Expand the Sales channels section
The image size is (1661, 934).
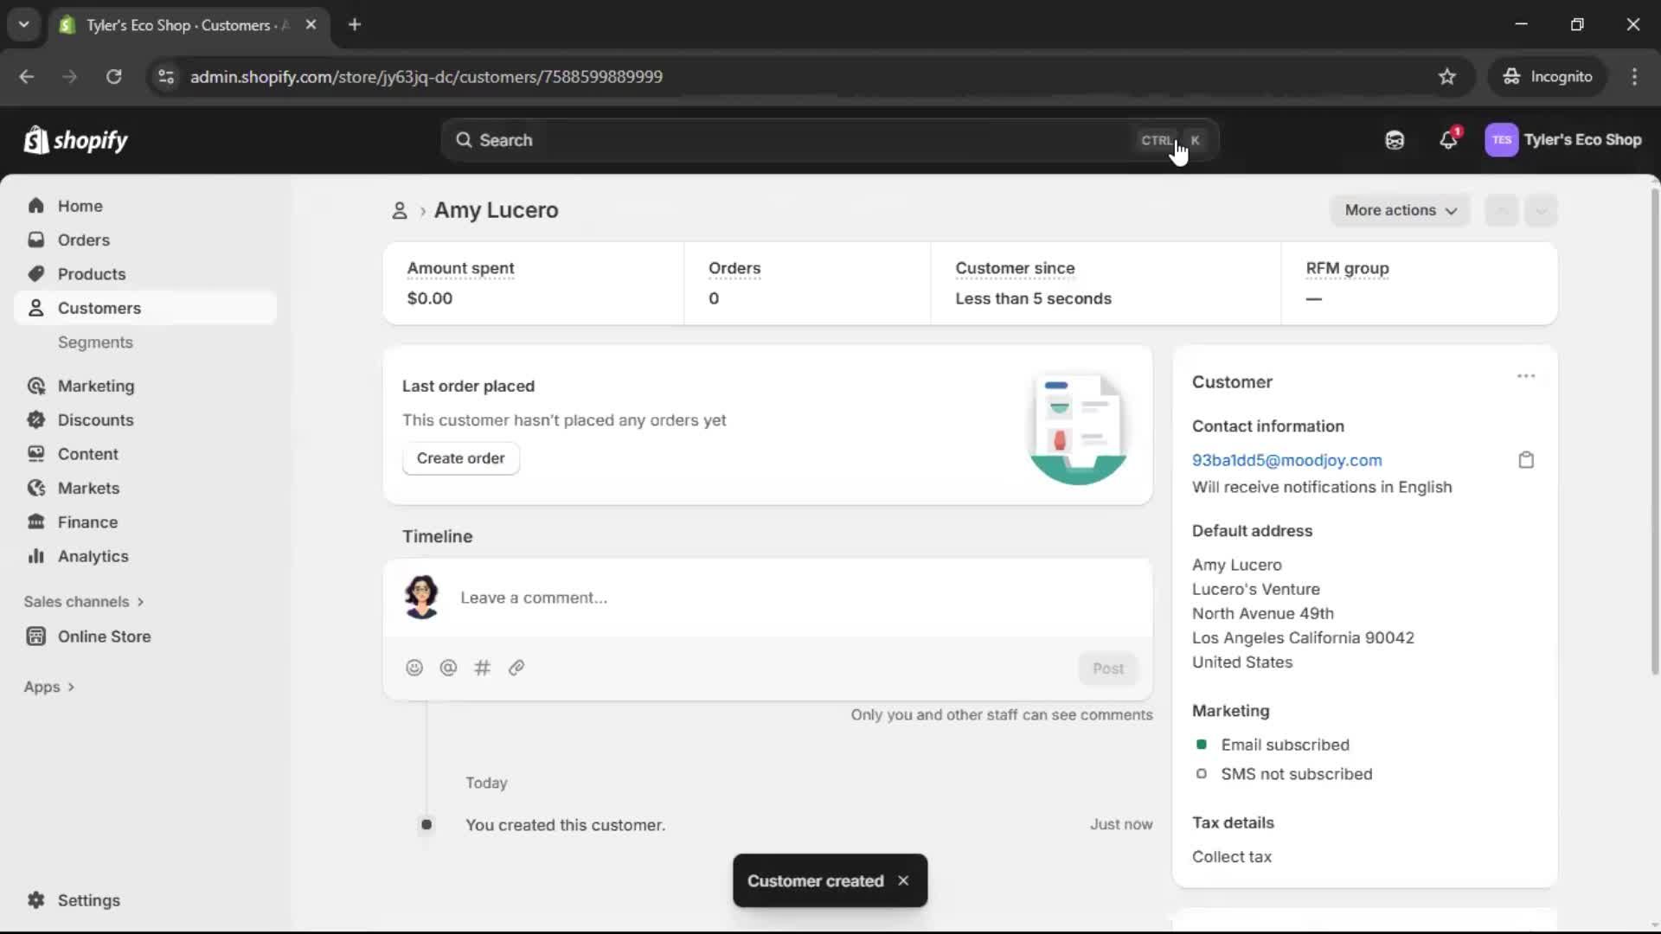coord(84,601)
